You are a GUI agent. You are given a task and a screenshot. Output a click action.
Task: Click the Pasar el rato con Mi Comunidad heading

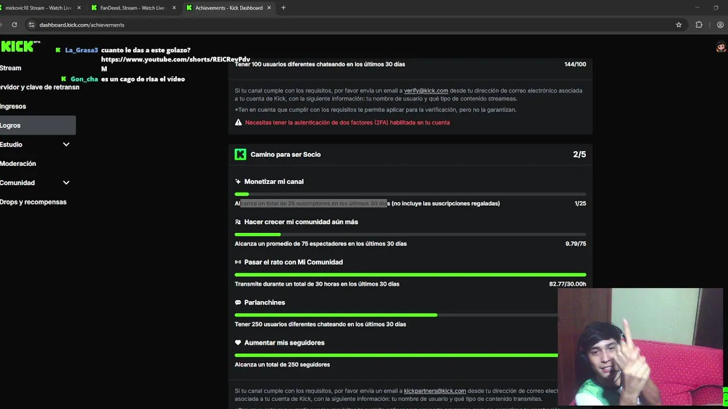click(293, 262)
